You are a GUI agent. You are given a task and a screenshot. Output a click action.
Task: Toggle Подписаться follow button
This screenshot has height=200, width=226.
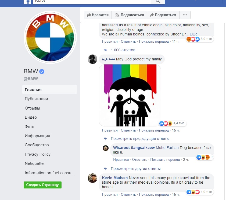click(130, 15)
